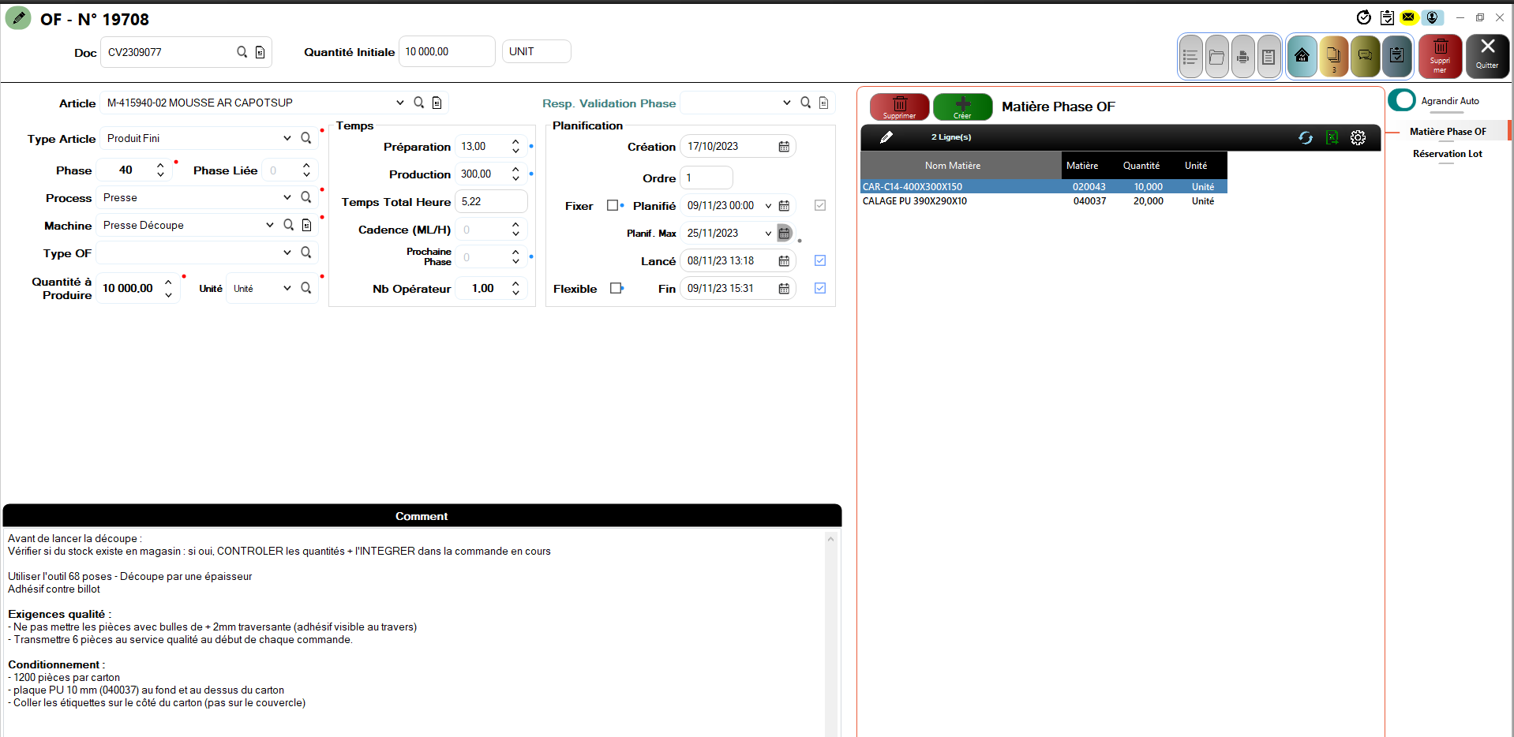Image resolution: width=1514 pixels, height=737 pixels.
Task: Refresh the Matière Phase OF grid
Action: (1306, 137)
